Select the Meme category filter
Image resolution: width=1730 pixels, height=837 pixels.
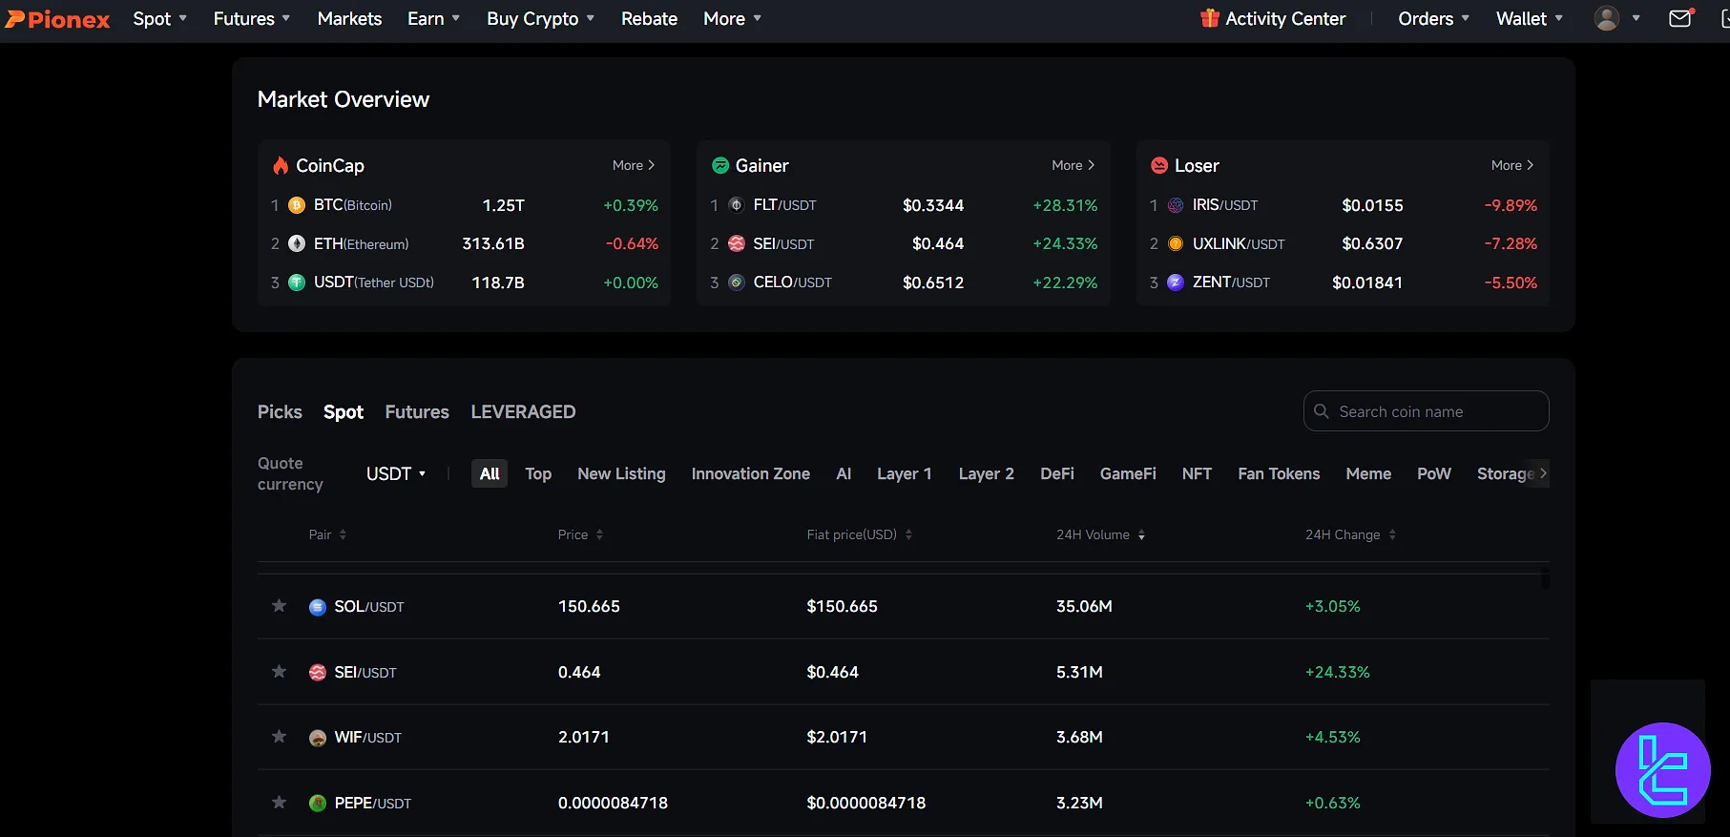pos(1368,473)
